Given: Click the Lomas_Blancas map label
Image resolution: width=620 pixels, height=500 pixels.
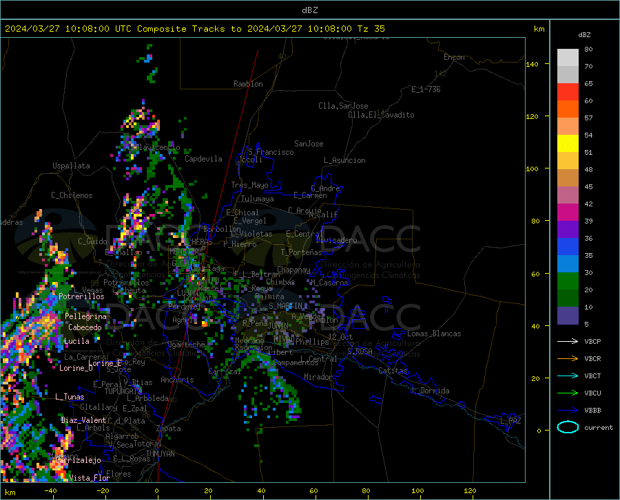Looking at the screenshot, I should click(x=434, y=334).
